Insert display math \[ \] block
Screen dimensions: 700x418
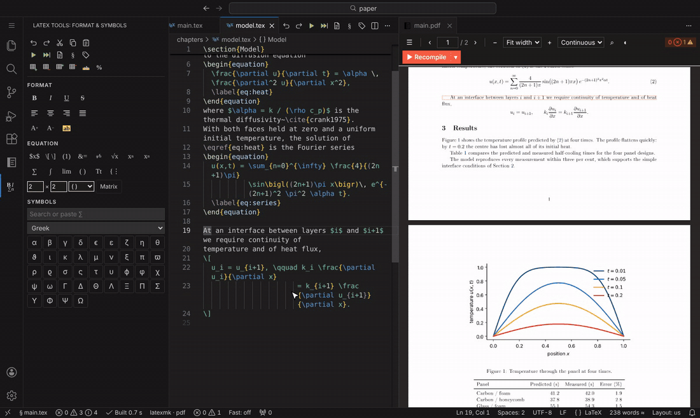pos(50,157)
